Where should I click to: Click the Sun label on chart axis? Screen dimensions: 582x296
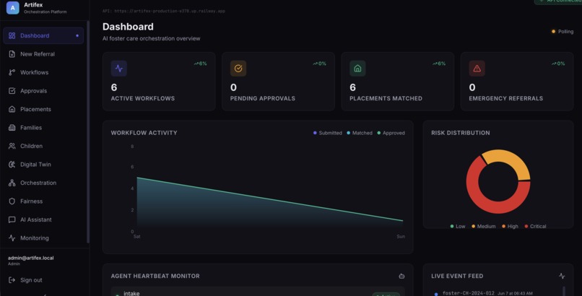tap(401, 236)
